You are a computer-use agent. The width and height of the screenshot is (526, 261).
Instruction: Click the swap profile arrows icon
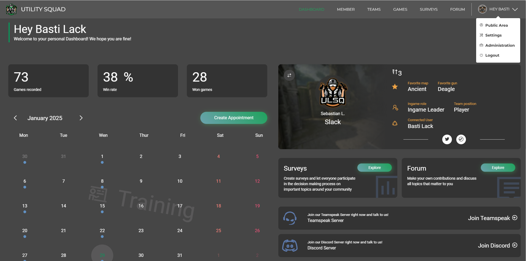289,75
